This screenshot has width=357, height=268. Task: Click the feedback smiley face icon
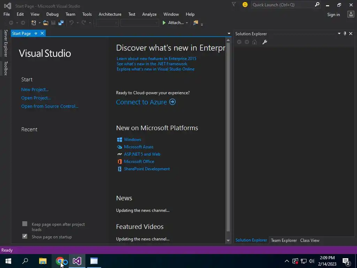(245, 5)
